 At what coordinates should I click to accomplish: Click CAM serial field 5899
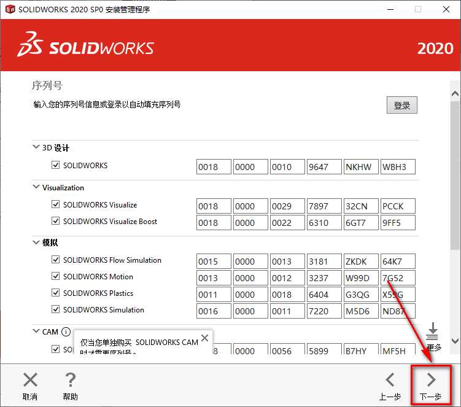324,349
